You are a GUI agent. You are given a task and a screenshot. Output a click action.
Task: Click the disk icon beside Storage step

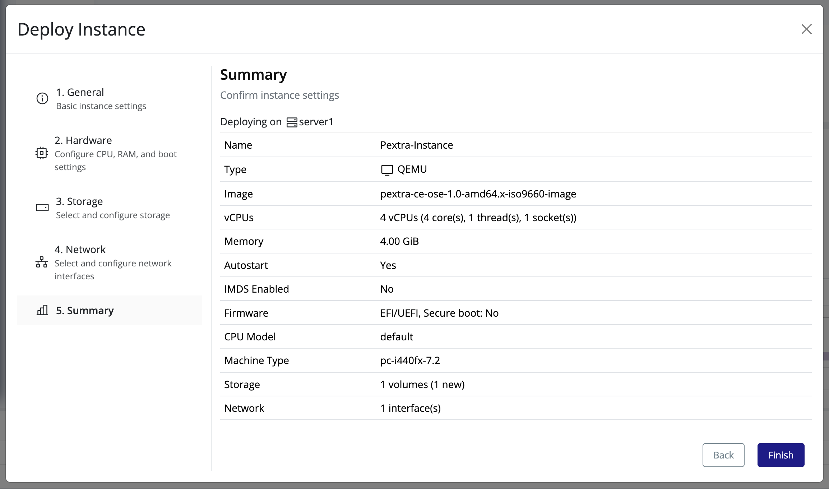42,207
